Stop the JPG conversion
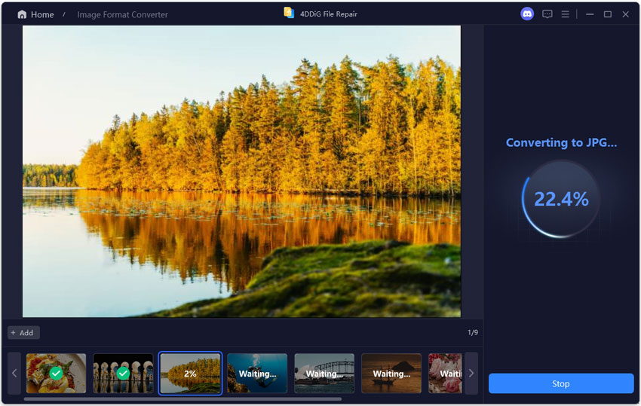 pos(561,383)
